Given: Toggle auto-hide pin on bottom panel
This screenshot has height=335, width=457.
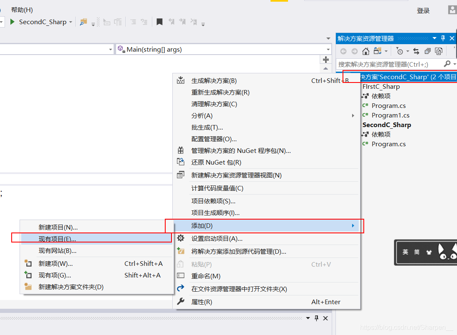Looking at the screenshot, I should (x=316, y=318).
